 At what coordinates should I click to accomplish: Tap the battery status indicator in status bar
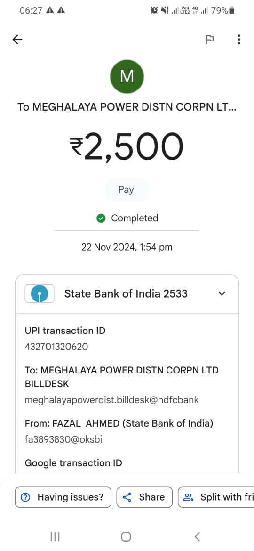231,11
